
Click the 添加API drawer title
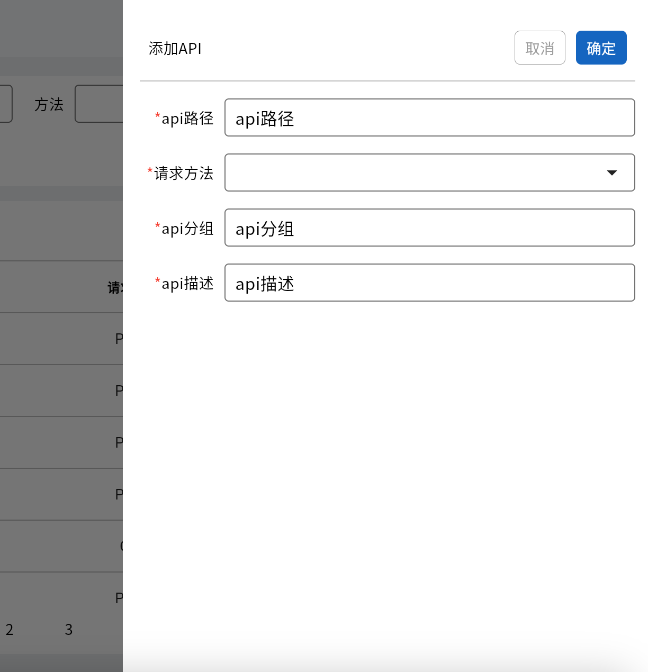point(175,49)
